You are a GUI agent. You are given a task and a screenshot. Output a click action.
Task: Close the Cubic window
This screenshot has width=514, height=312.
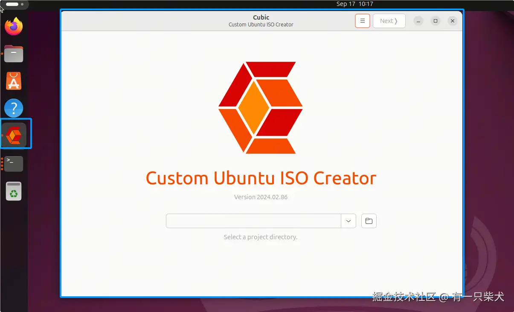[453, 21]
